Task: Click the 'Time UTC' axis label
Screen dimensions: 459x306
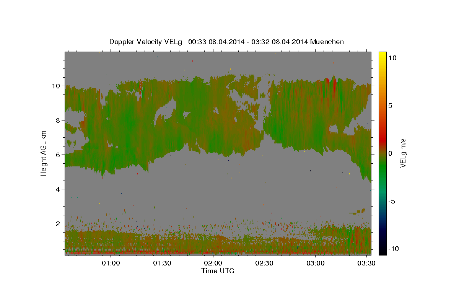Action: coord(218,271)
